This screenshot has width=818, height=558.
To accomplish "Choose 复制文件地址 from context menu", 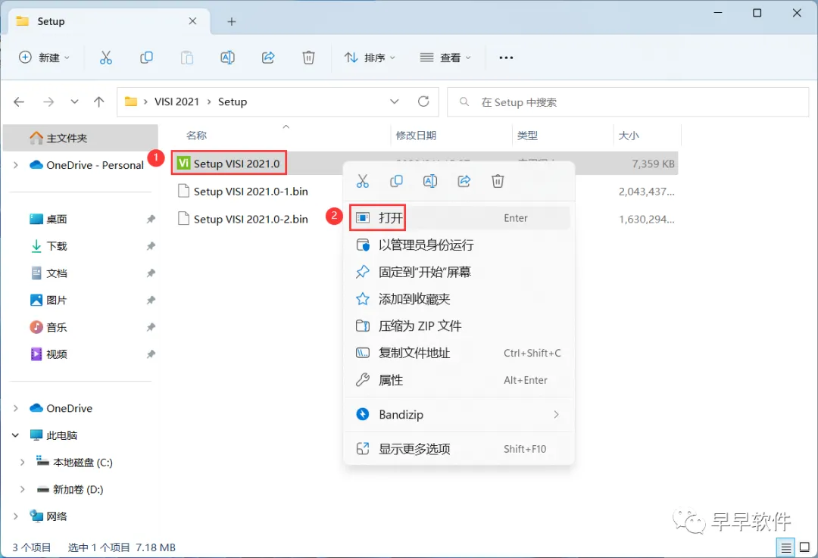I will tap(460, 353).
